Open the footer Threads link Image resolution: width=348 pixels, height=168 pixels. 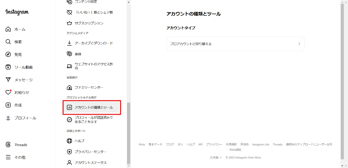click(x=278, y=144)
